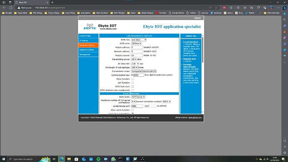
Task: Open the Bing Copilot sidebar icon
Action: click(x=285, y=8)
